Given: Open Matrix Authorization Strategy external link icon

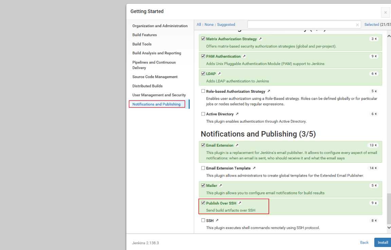Looking at the screenshot, I should click(260, 39).
